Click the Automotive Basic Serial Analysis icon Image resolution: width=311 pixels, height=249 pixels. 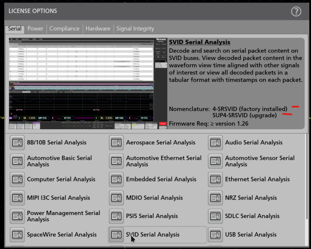[17, 161]
